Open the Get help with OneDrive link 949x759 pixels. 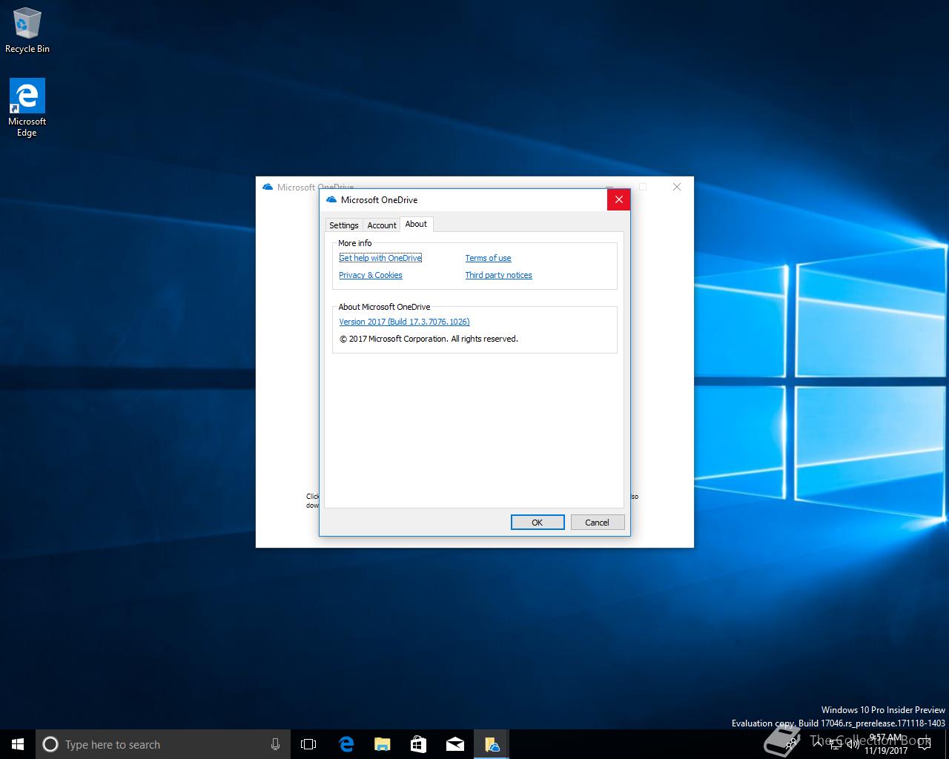[380, 258]
